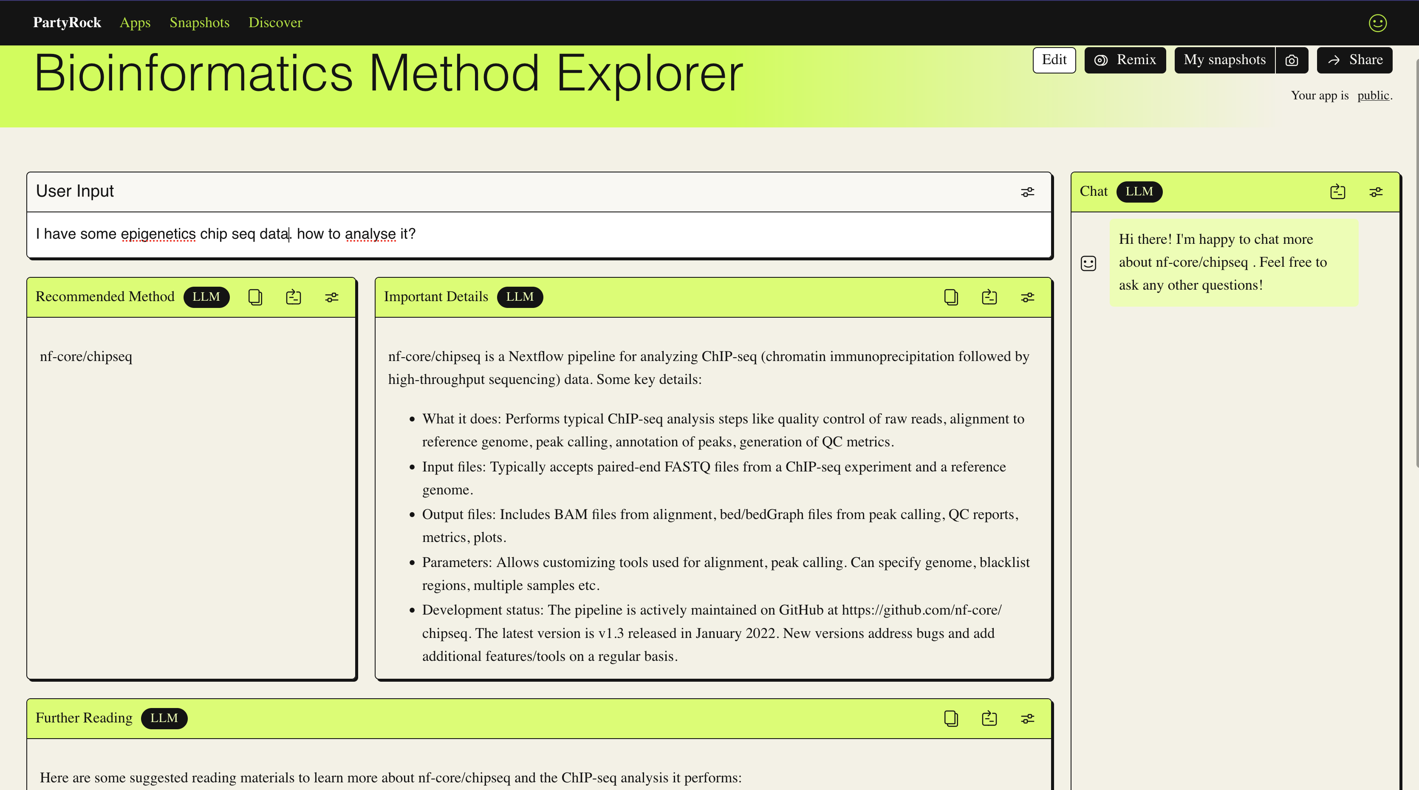The image size is (1419, 790).
Task: Copy Important Details text to clipboard
Action: 951,297
